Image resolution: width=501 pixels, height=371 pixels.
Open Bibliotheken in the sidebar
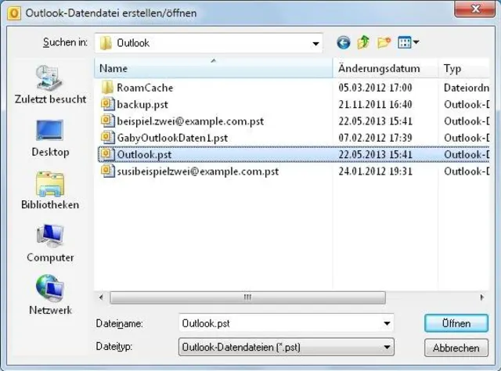pos(50,191)
